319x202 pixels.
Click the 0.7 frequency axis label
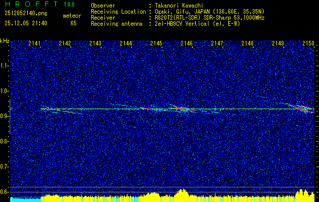coord(4,167)
